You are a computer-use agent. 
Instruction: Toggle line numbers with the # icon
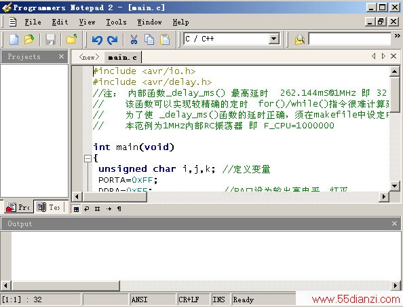coord(97,209)
